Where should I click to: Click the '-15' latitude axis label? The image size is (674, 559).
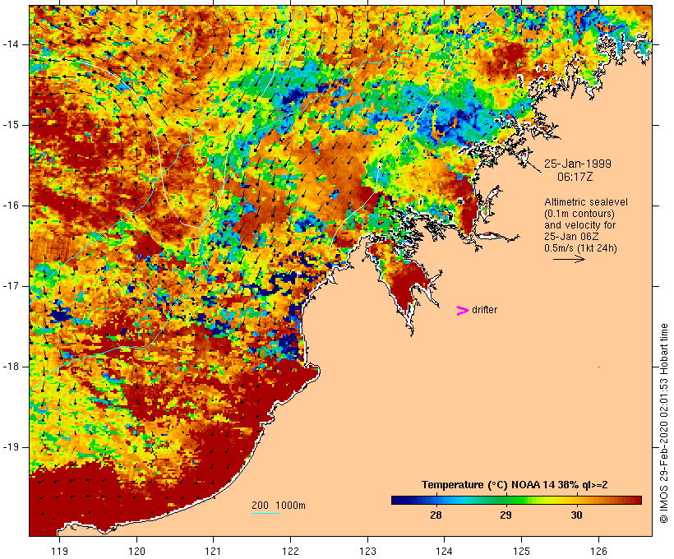click(11, 125)
